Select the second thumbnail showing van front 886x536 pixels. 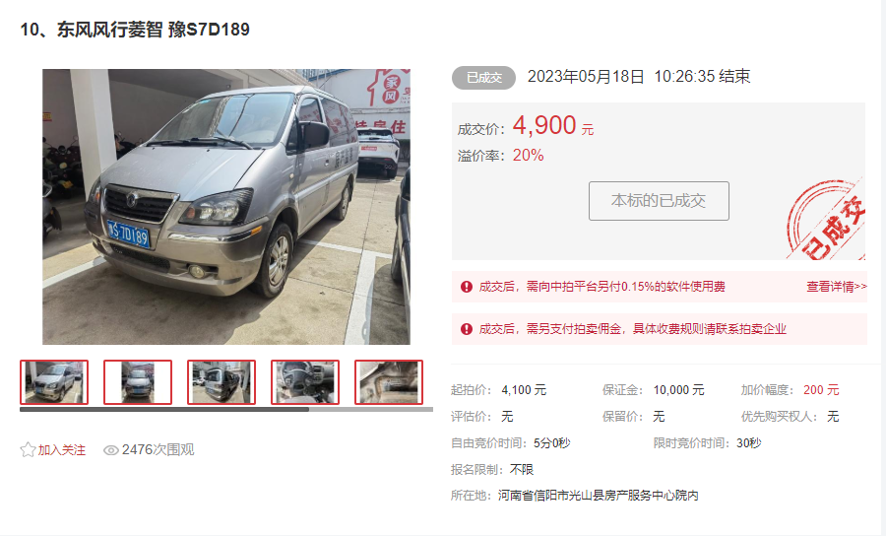coord(138,382)
